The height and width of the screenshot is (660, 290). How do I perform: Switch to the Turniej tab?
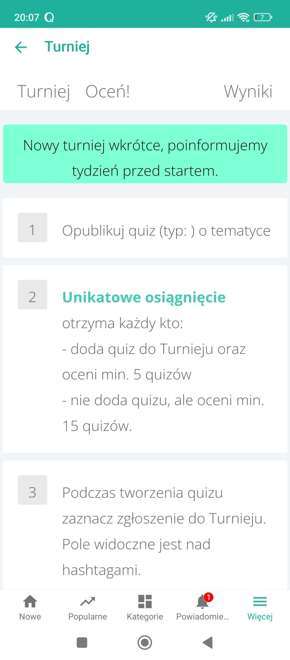coord(44,91)
